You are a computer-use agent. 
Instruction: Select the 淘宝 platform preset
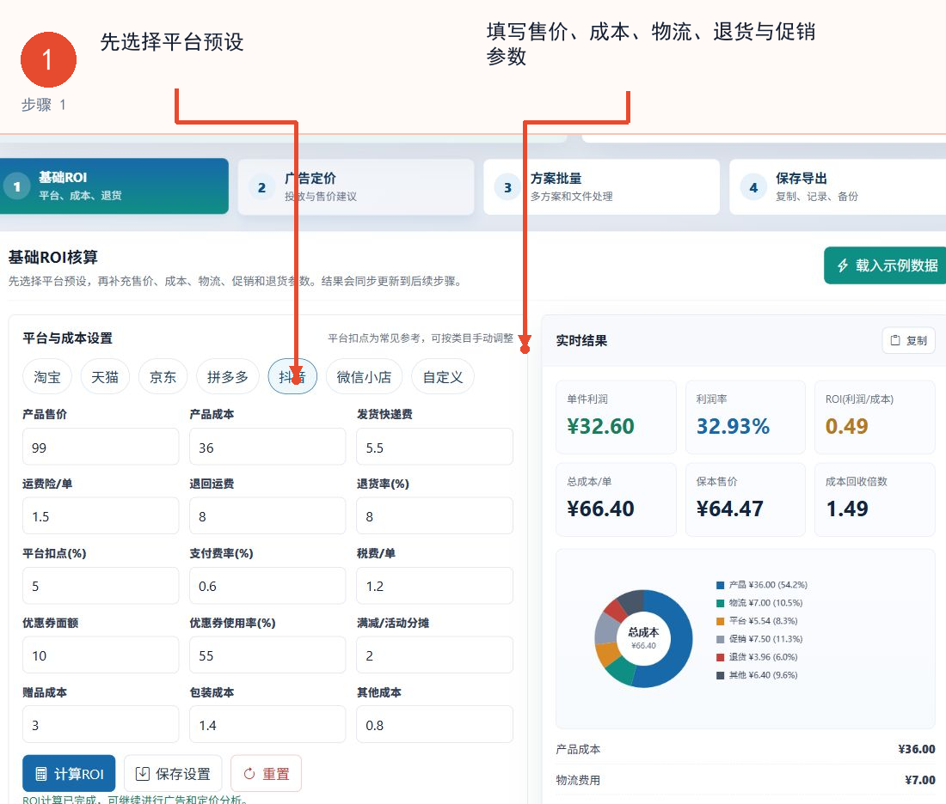click(47, 377)
